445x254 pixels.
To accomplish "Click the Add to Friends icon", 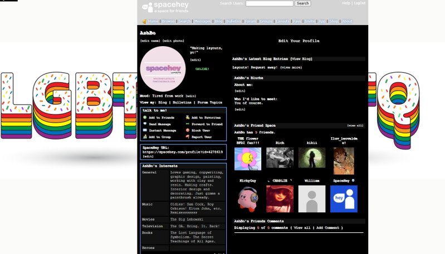I will (x=145, y=117).
